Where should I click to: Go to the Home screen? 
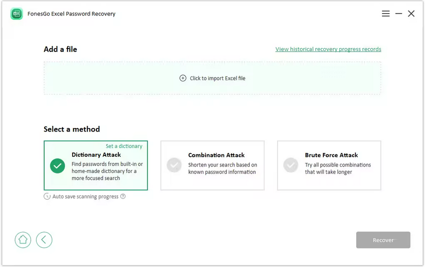pos(23,240)
